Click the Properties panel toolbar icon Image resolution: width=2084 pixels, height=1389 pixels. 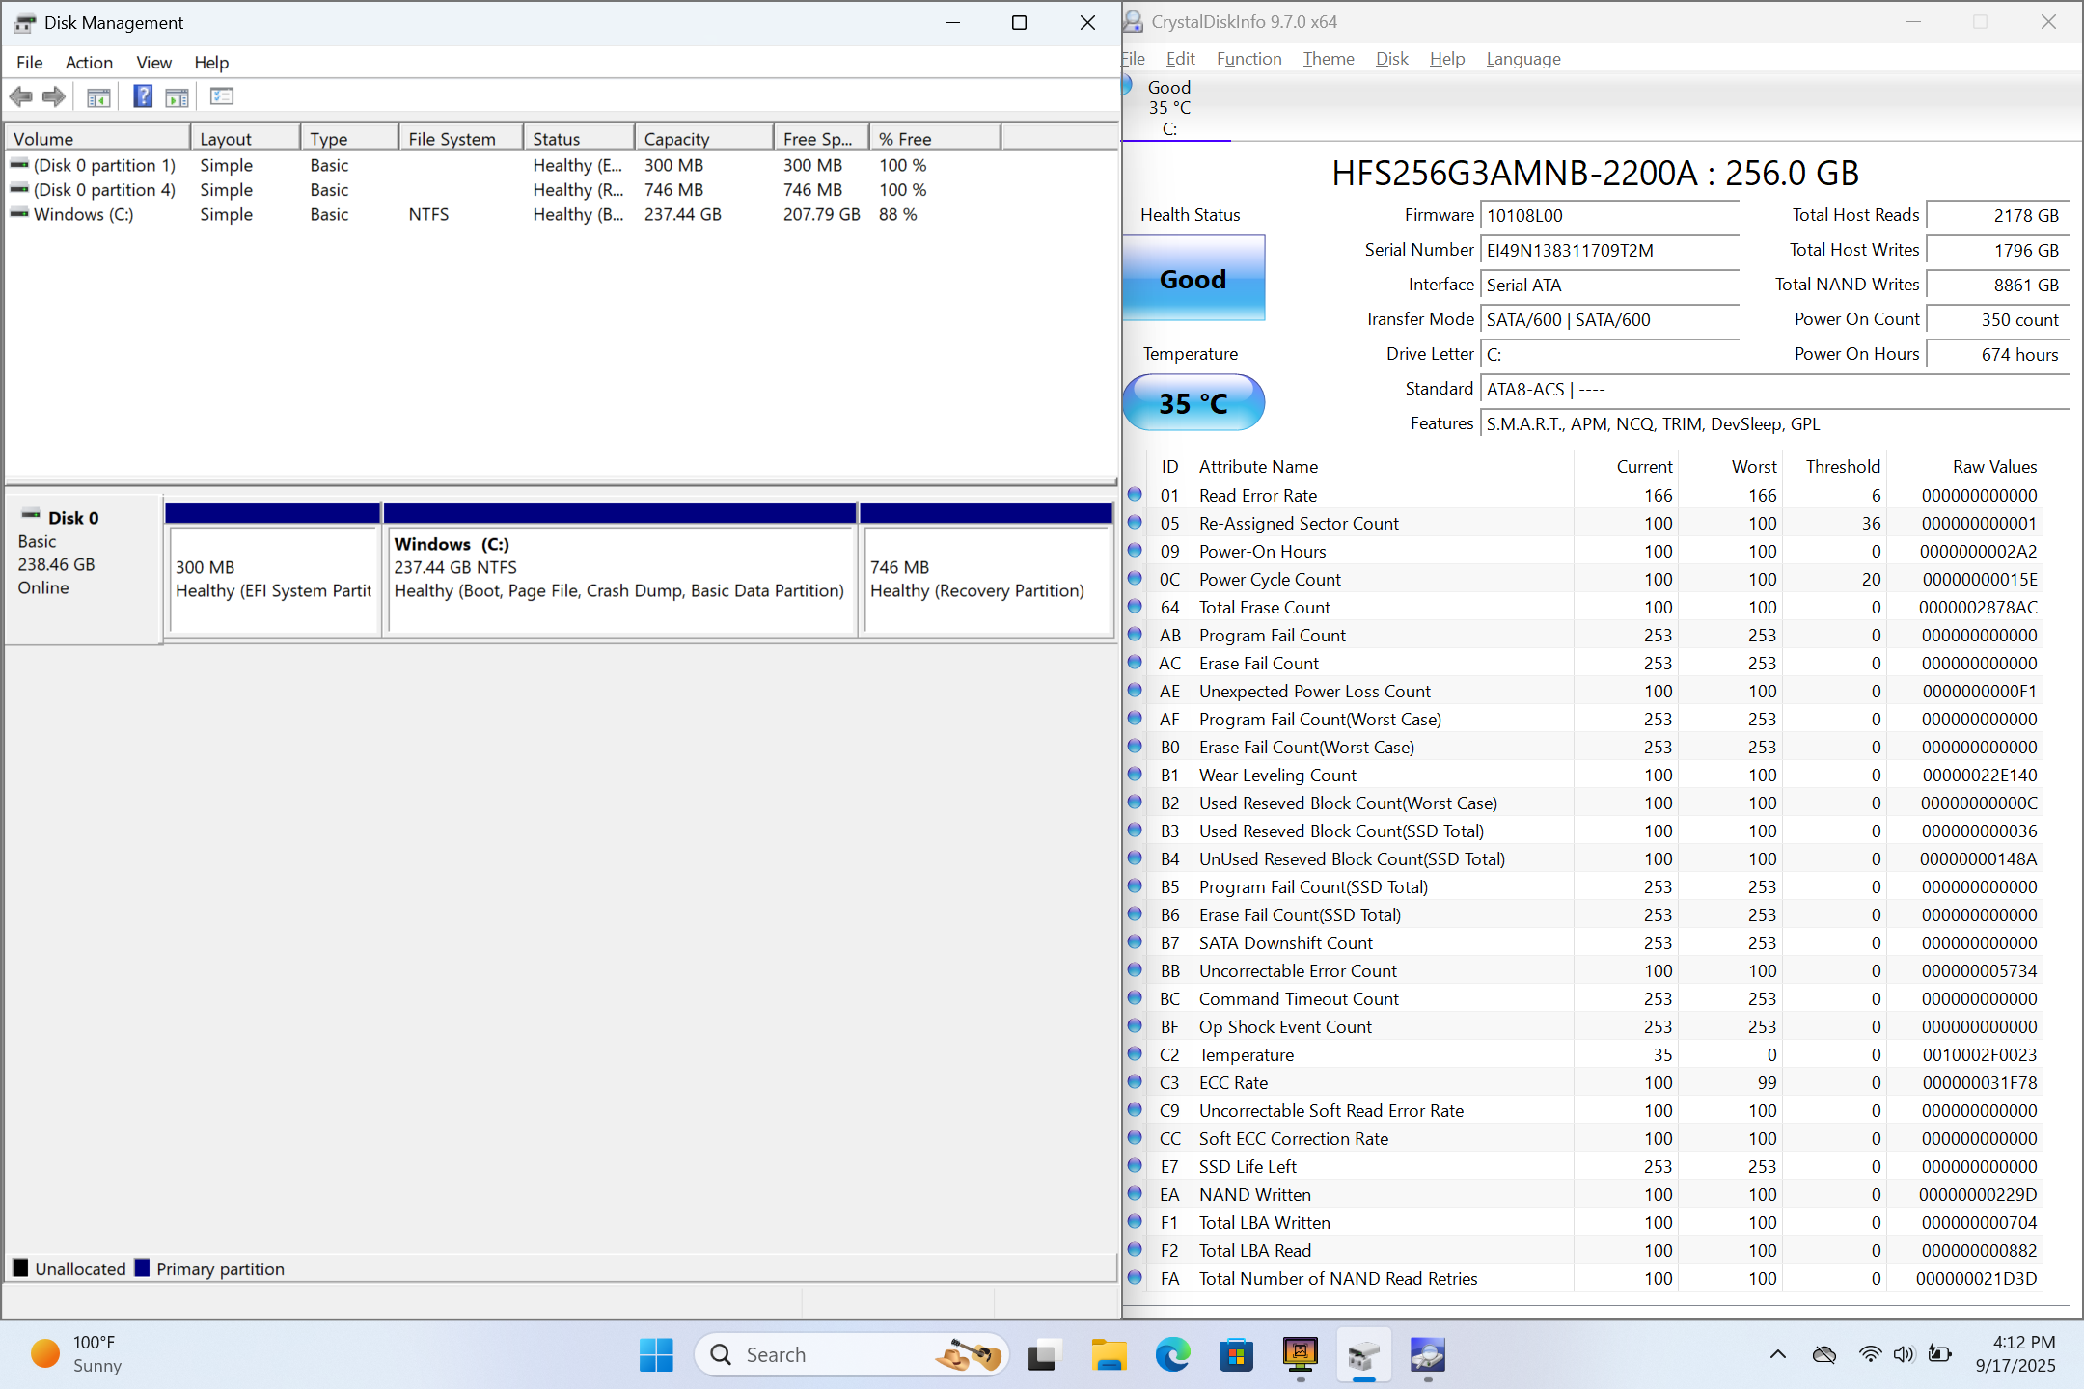point(177,96)
